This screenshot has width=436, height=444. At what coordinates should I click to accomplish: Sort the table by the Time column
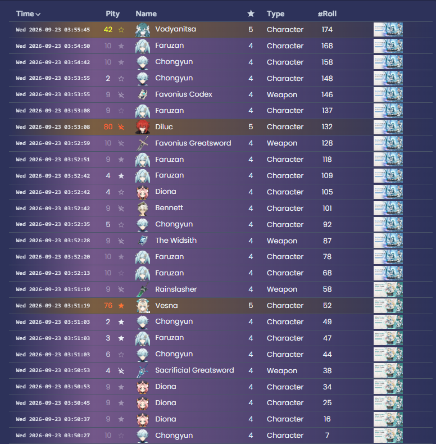click(x=28, y=13)
